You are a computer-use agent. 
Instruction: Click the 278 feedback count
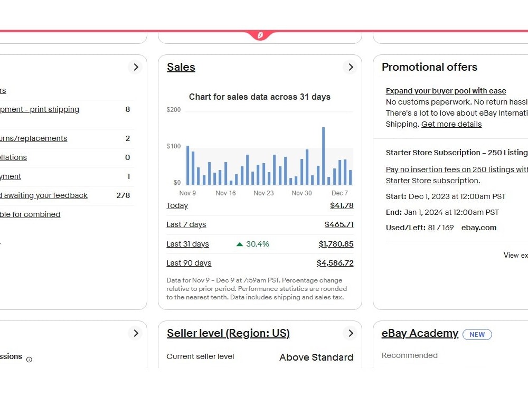pyautogui.click(x=123, y=195)
